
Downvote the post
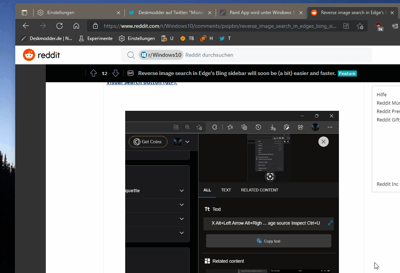(x=116, y=73)
